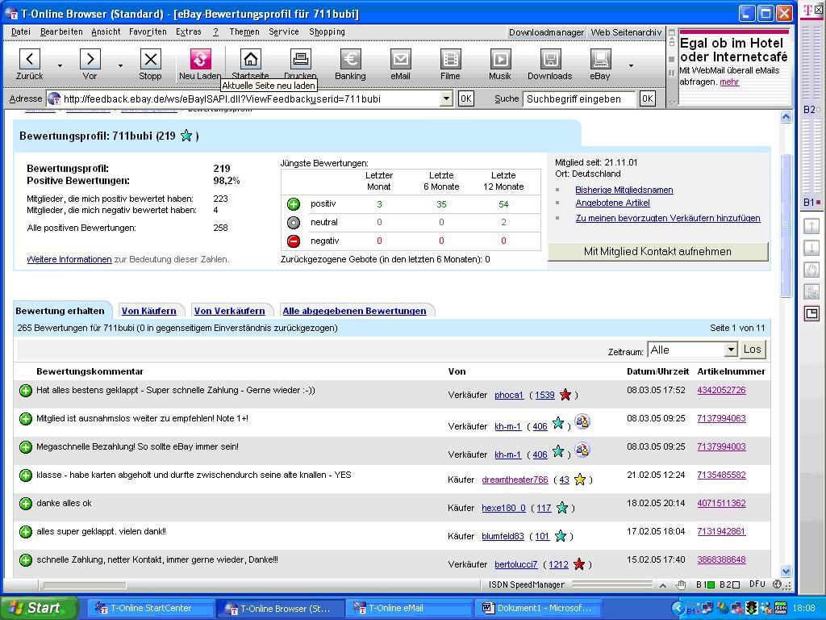Click the OK button next to address
This screenshot has width=826, height=620.
465,98
